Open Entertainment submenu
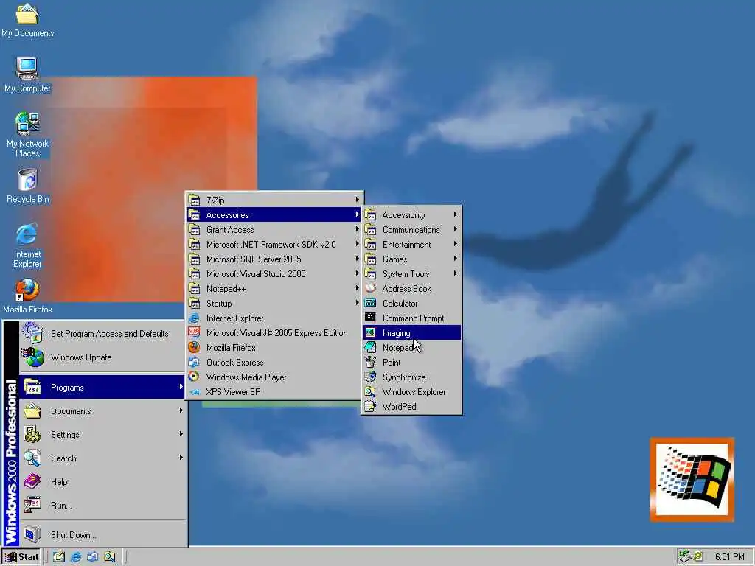This screenshot has height=566, width=755. 411,245
